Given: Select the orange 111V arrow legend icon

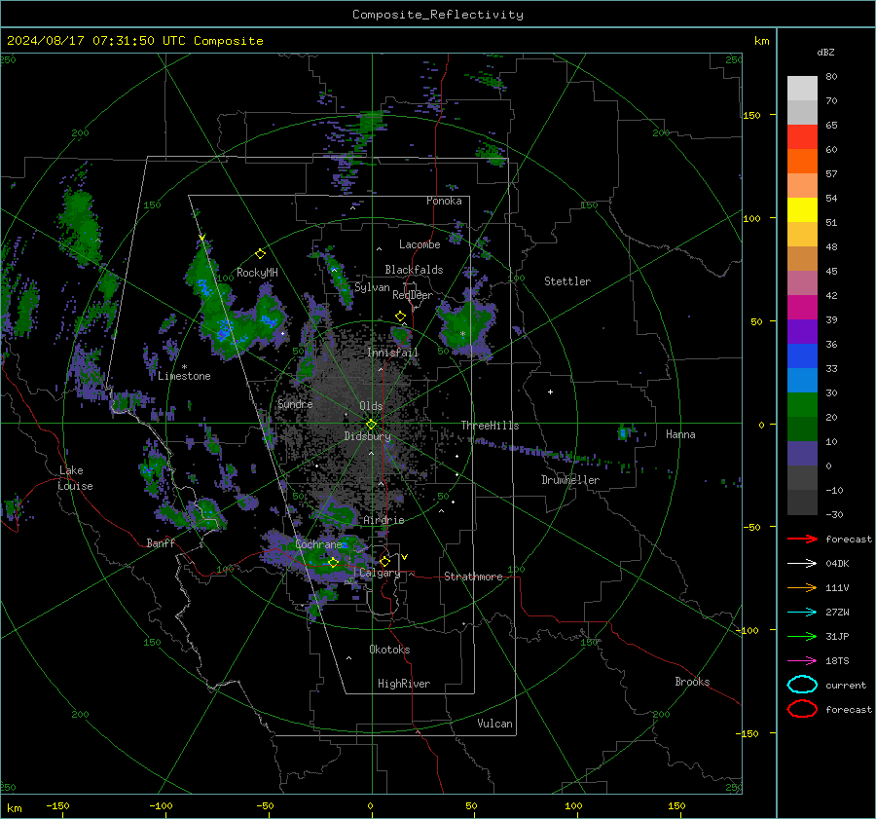Looking at the screenshot, I should point(802,587).
